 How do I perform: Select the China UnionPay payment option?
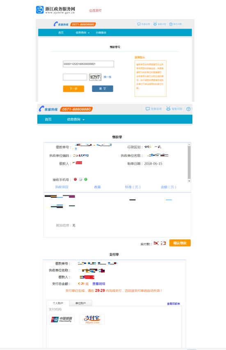pyautogui.click(x=62, y=319)
